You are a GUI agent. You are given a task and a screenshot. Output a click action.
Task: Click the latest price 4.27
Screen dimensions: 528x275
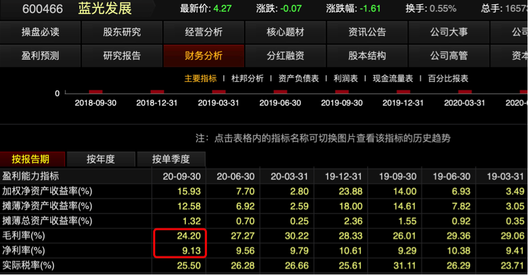(223, 9)
